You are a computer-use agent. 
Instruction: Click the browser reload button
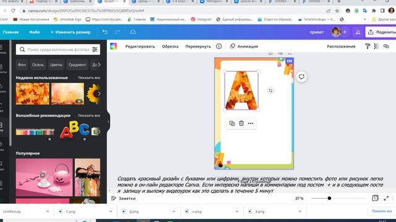[x=13, y=10]
